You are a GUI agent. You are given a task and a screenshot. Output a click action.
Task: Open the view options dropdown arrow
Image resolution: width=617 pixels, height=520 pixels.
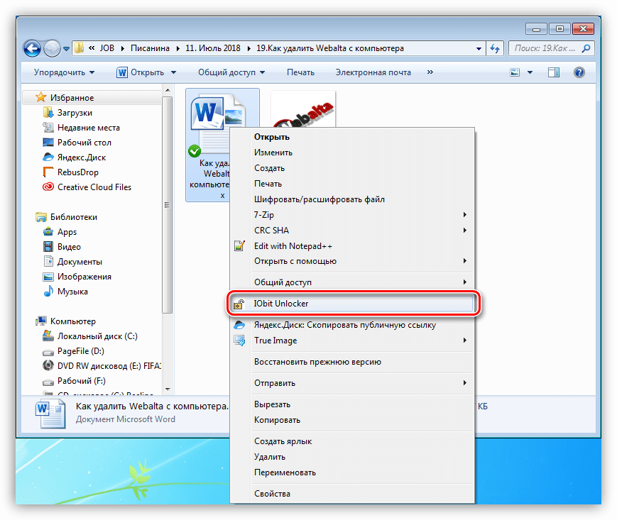point(530,72)
